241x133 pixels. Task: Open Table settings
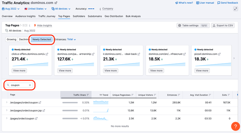[x=193, y=25]
